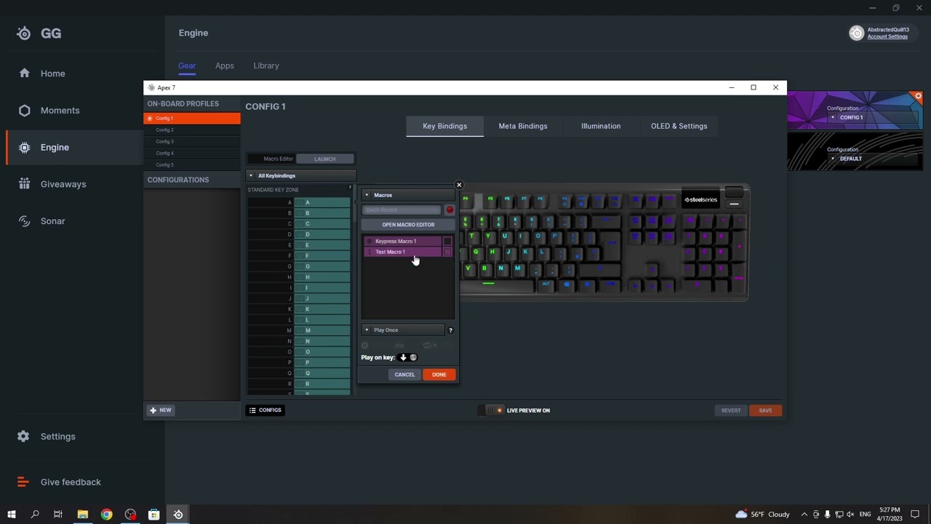Click the REVERT button
The image size is (931, 524).
click(731, 410)
